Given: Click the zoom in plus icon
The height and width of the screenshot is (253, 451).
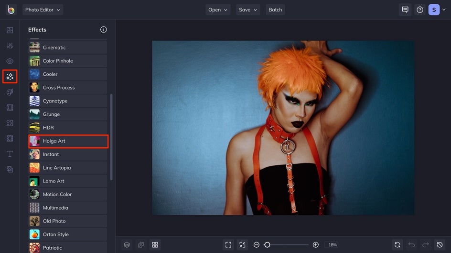Looking at the screenshot, I should coord(315,245).
